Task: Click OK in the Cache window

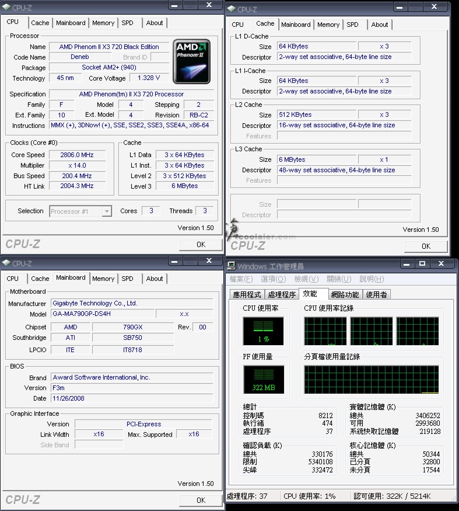Action: [x=426, y=246]
